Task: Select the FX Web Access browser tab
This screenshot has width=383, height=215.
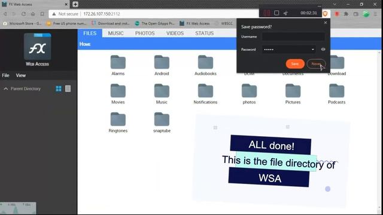Action: click(35, 4)
